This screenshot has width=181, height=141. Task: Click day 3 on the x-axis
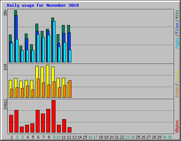tap(22, 137)
